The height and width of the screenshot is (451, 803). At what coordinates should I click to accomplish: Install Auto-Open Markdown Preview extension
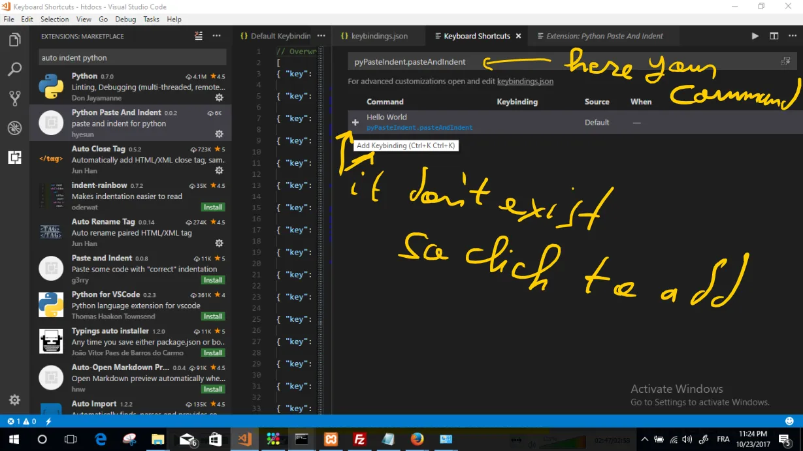(x=213, y=389)
